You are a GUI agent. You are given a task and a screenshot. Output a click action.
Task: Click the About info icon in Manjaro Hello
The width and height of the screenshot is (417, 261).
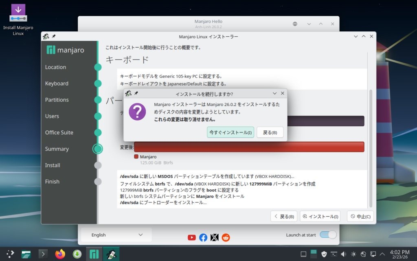[x=295, y=24]
